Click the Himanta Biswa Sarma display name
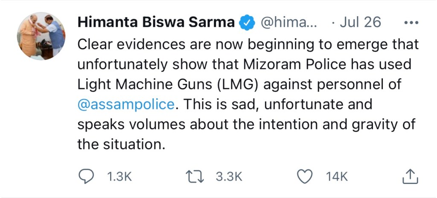The image size is (437, 198). (x=156, y=23)
